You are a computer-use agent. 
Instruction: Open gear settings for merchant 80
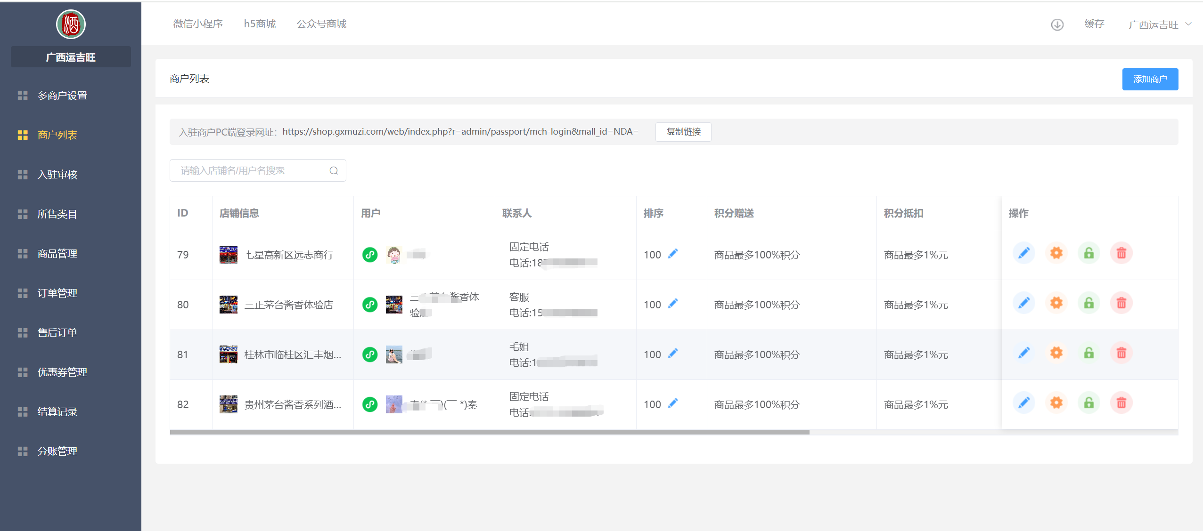point(1056,303)
